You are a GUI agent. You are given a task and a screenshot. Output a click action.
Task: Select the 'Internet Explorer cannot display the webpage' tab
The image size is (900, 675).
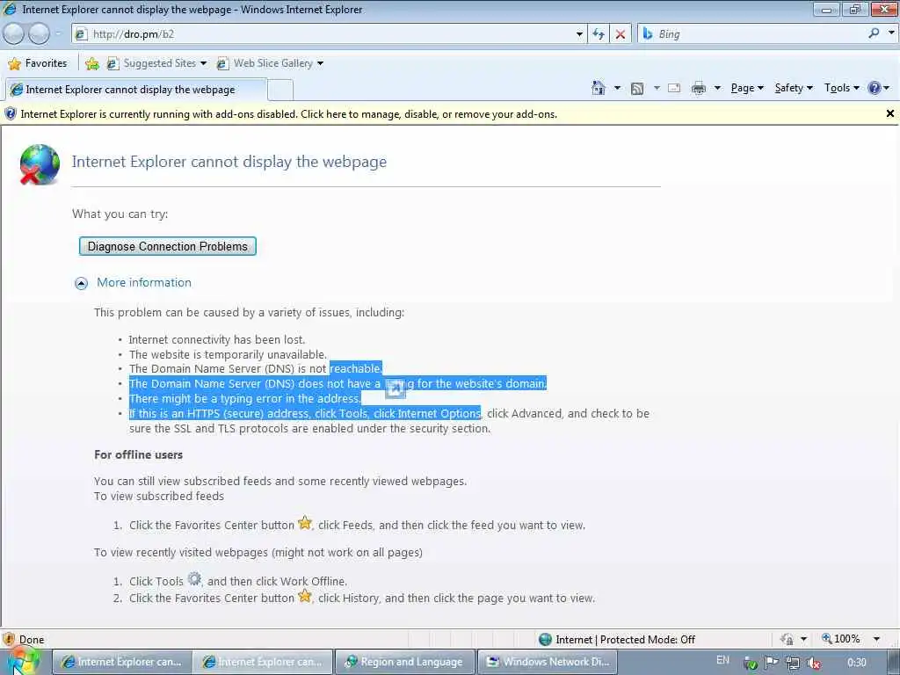(x=136, y=90)
